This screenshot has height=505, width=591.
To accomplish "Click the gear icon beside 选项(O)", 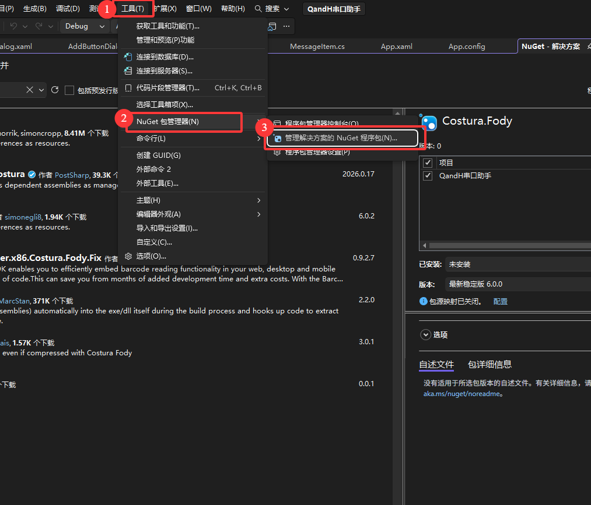I will [x=128, y=256].
